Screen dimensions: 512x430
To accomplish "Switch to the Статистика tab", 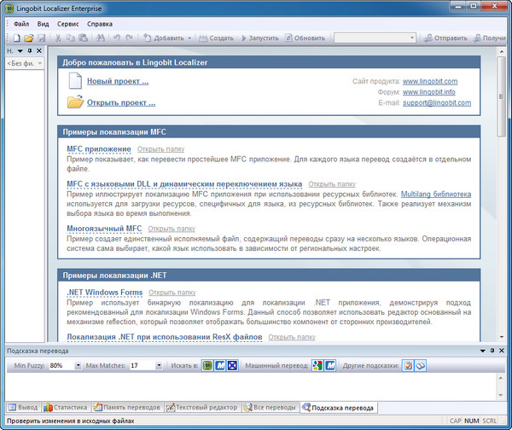I will (x=66, y=408).
